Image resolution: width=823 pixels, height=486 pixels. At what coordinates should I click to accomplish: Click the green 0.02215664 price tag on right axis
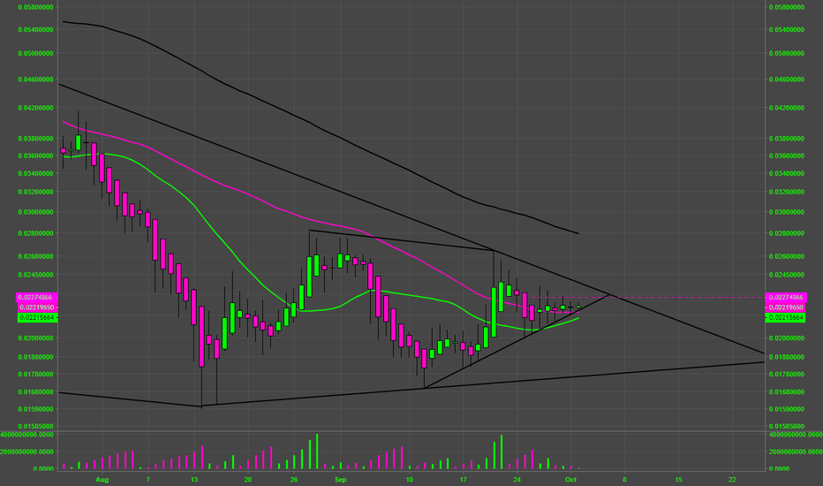point(786,318)
